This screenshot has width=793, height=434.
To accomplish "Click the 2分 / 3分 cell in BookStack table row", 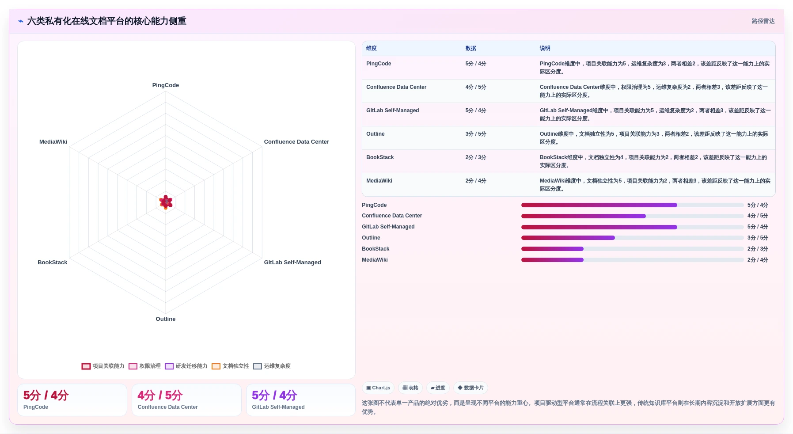I will (x=476, y=157).
